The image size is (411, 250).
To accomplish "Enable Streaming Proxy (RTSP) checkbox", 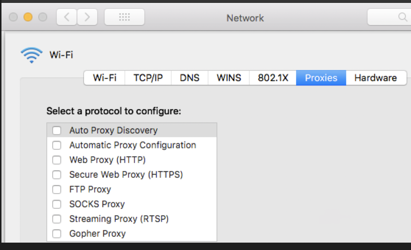I will [57, 219].
